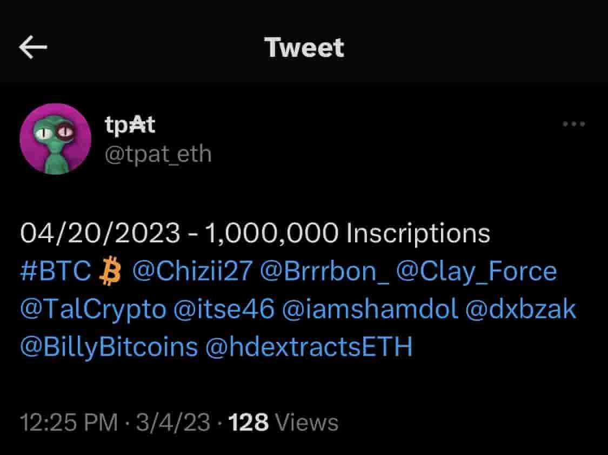This screenshot has height=455, width=608.
Task: Go to the @TalCrypto mention
Action: point(93,309)
